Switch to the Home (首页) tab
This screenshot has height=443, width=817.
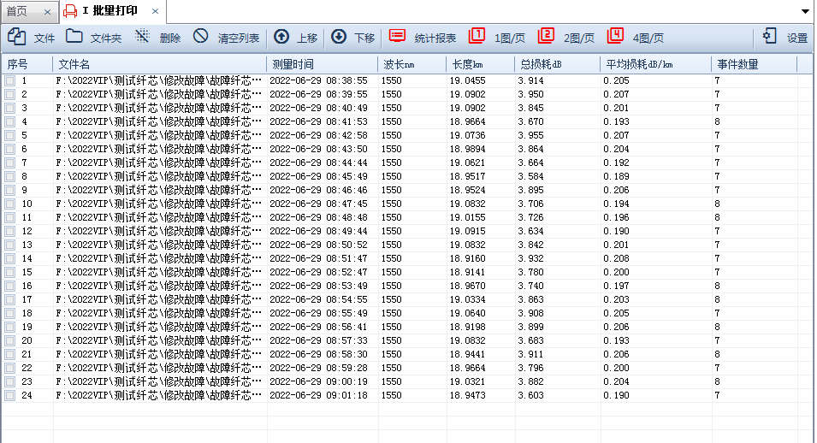point(17,11)
